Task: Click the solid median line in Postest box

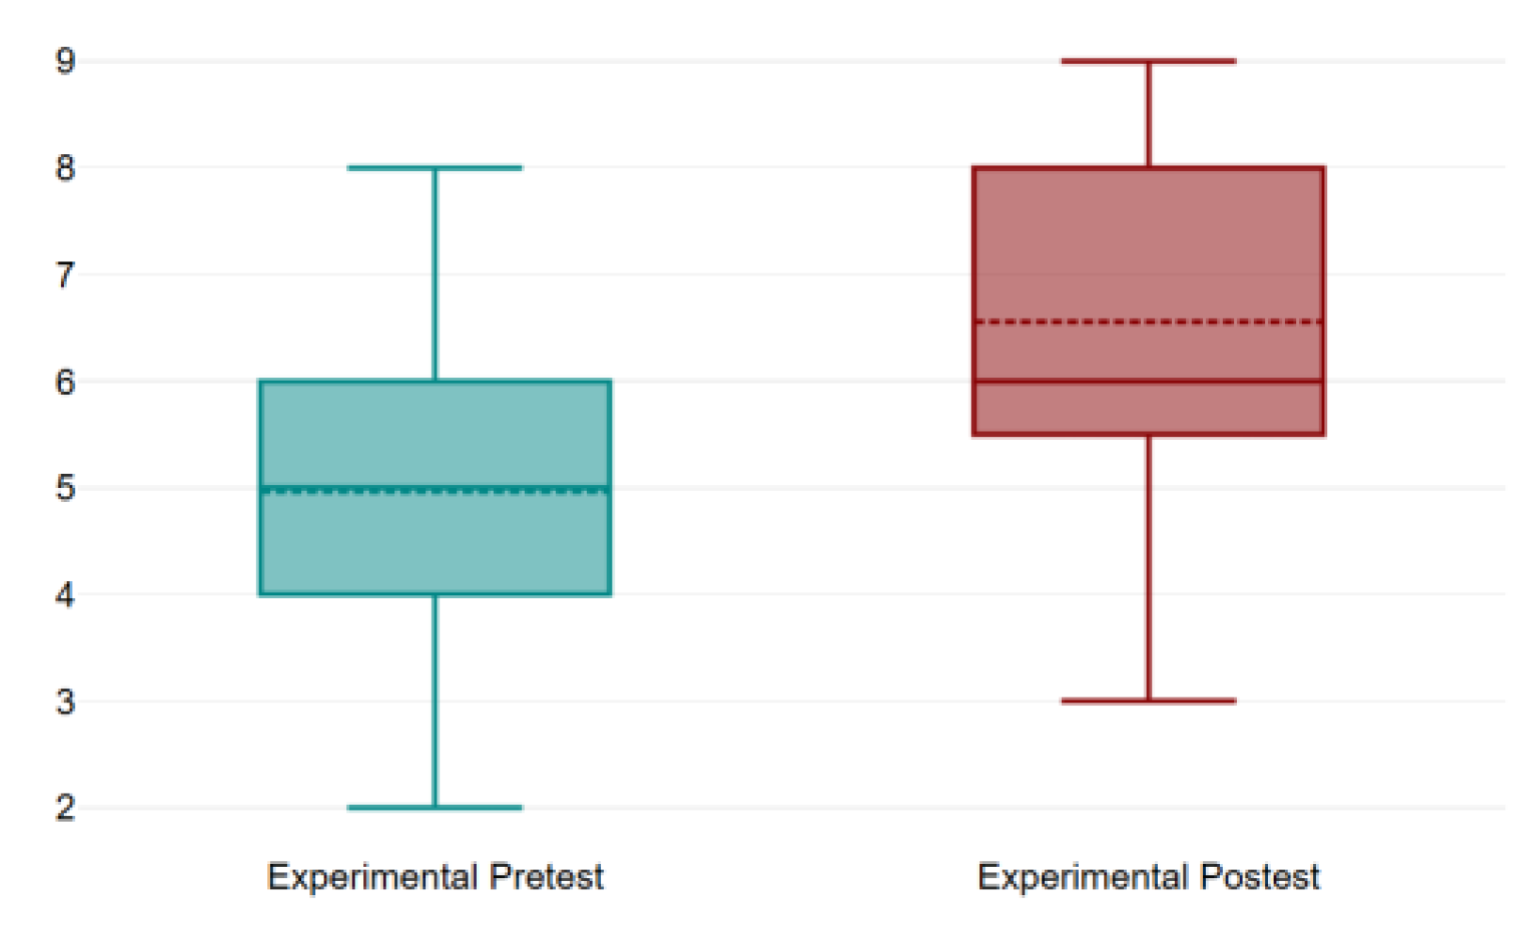Action: tap(1149, 381)
